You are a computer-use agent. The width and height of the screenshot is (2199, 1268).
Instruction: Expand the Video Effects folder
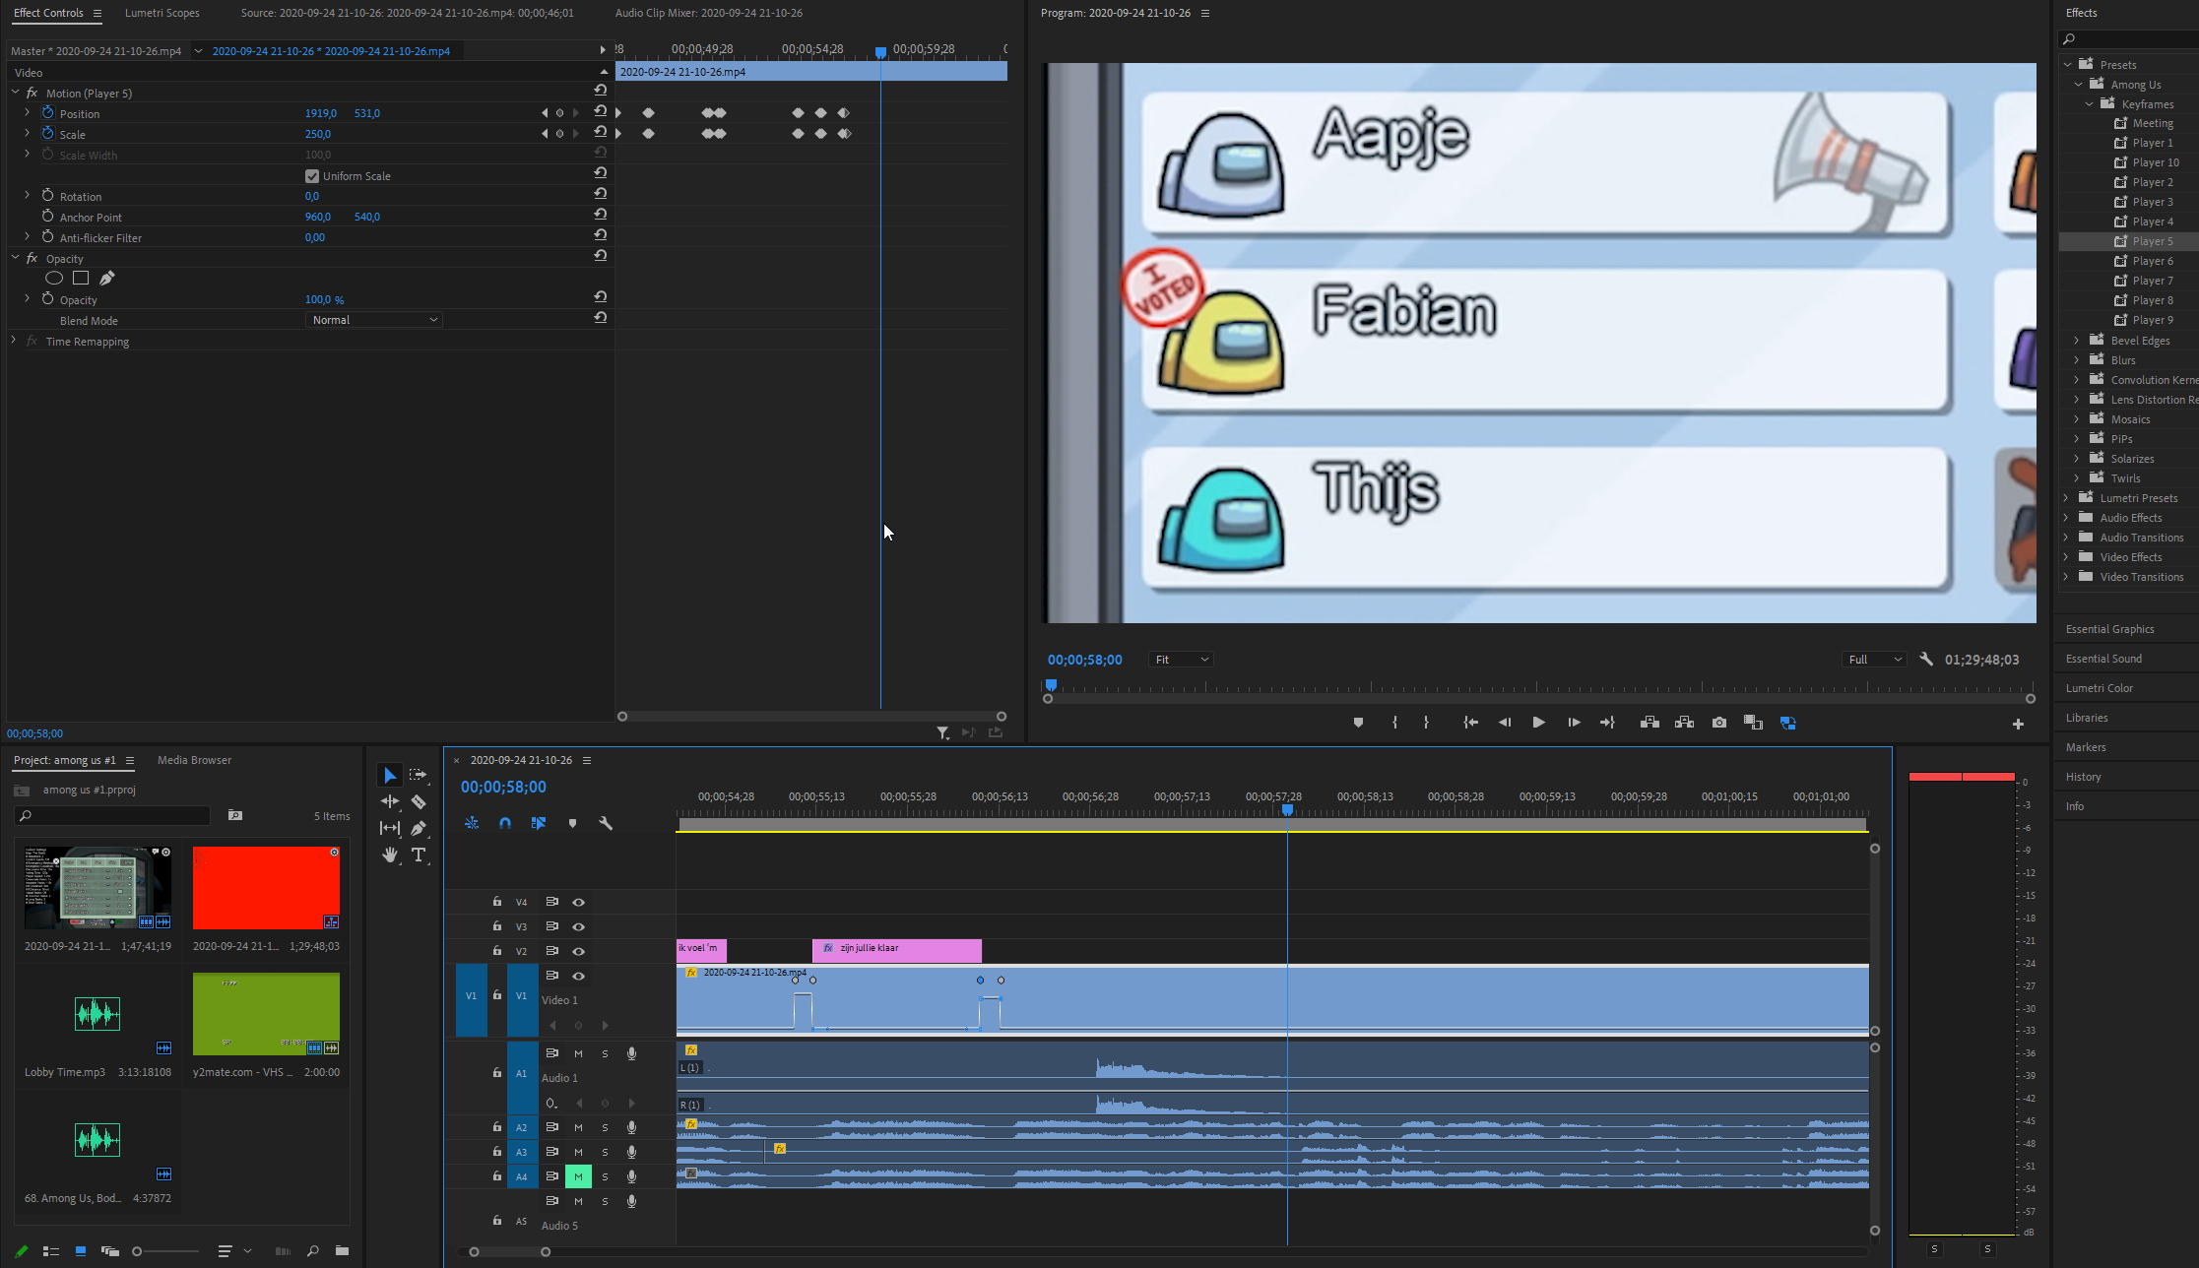coord(2066,557)
